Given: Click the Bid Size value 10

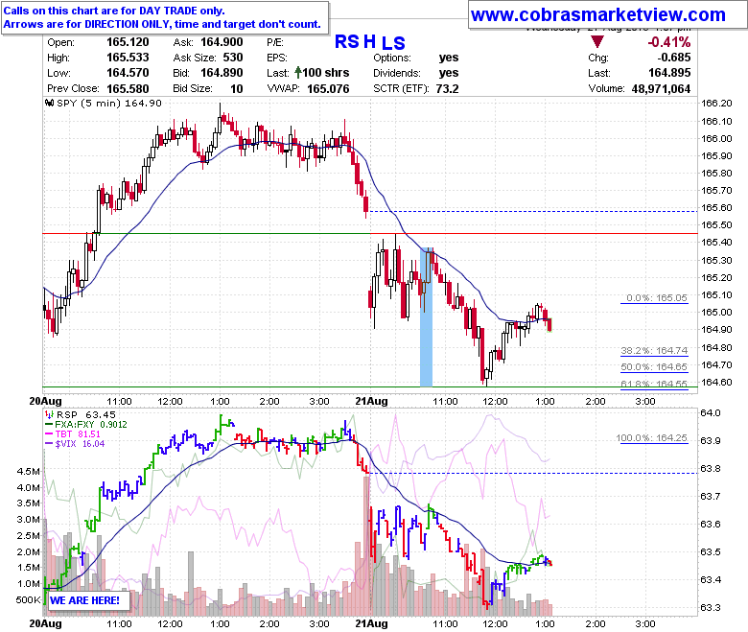Looking at the screenshot, I should (237, 89).
